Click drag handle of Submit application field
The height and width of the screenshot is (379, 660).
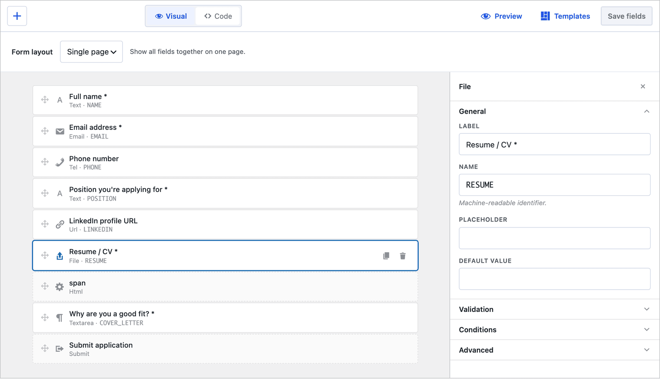tap(45, 349)
